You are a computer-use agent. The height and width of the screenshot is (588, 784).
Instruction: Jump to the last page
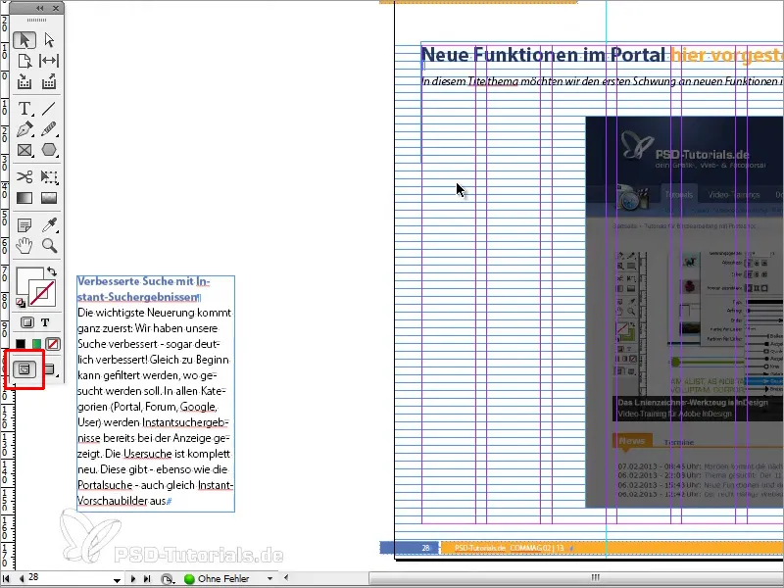147,576
